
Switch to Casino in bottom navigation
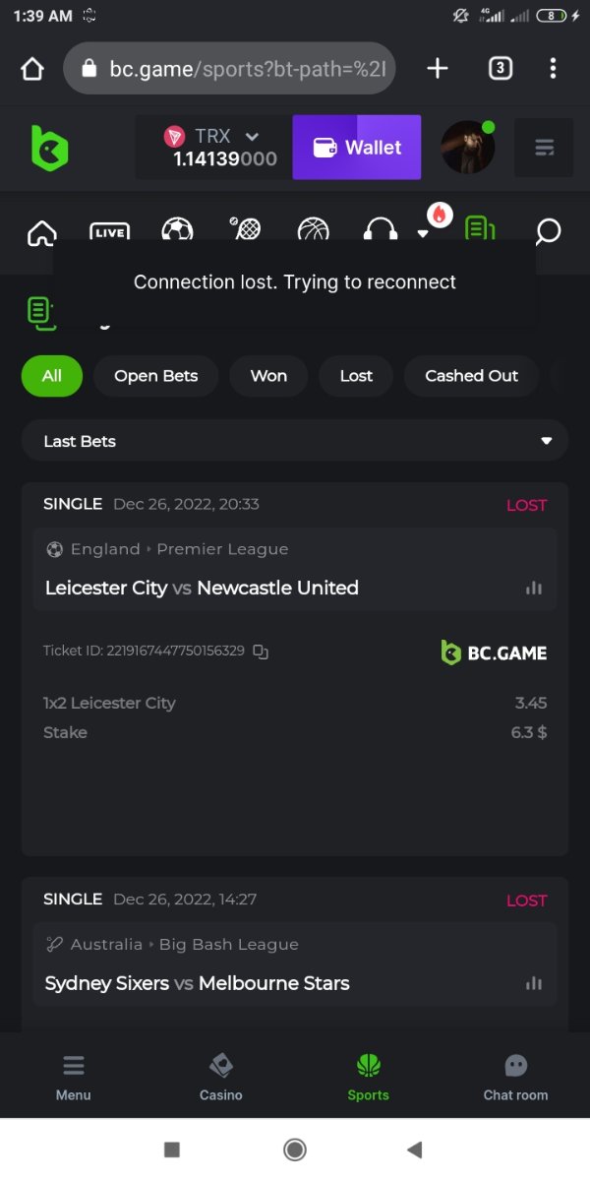pyautogui.click(x=220, y=1077)
